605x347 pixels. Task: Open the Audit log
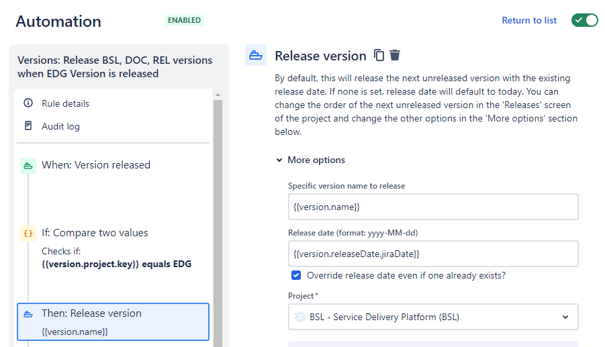[x=60, y=126]
